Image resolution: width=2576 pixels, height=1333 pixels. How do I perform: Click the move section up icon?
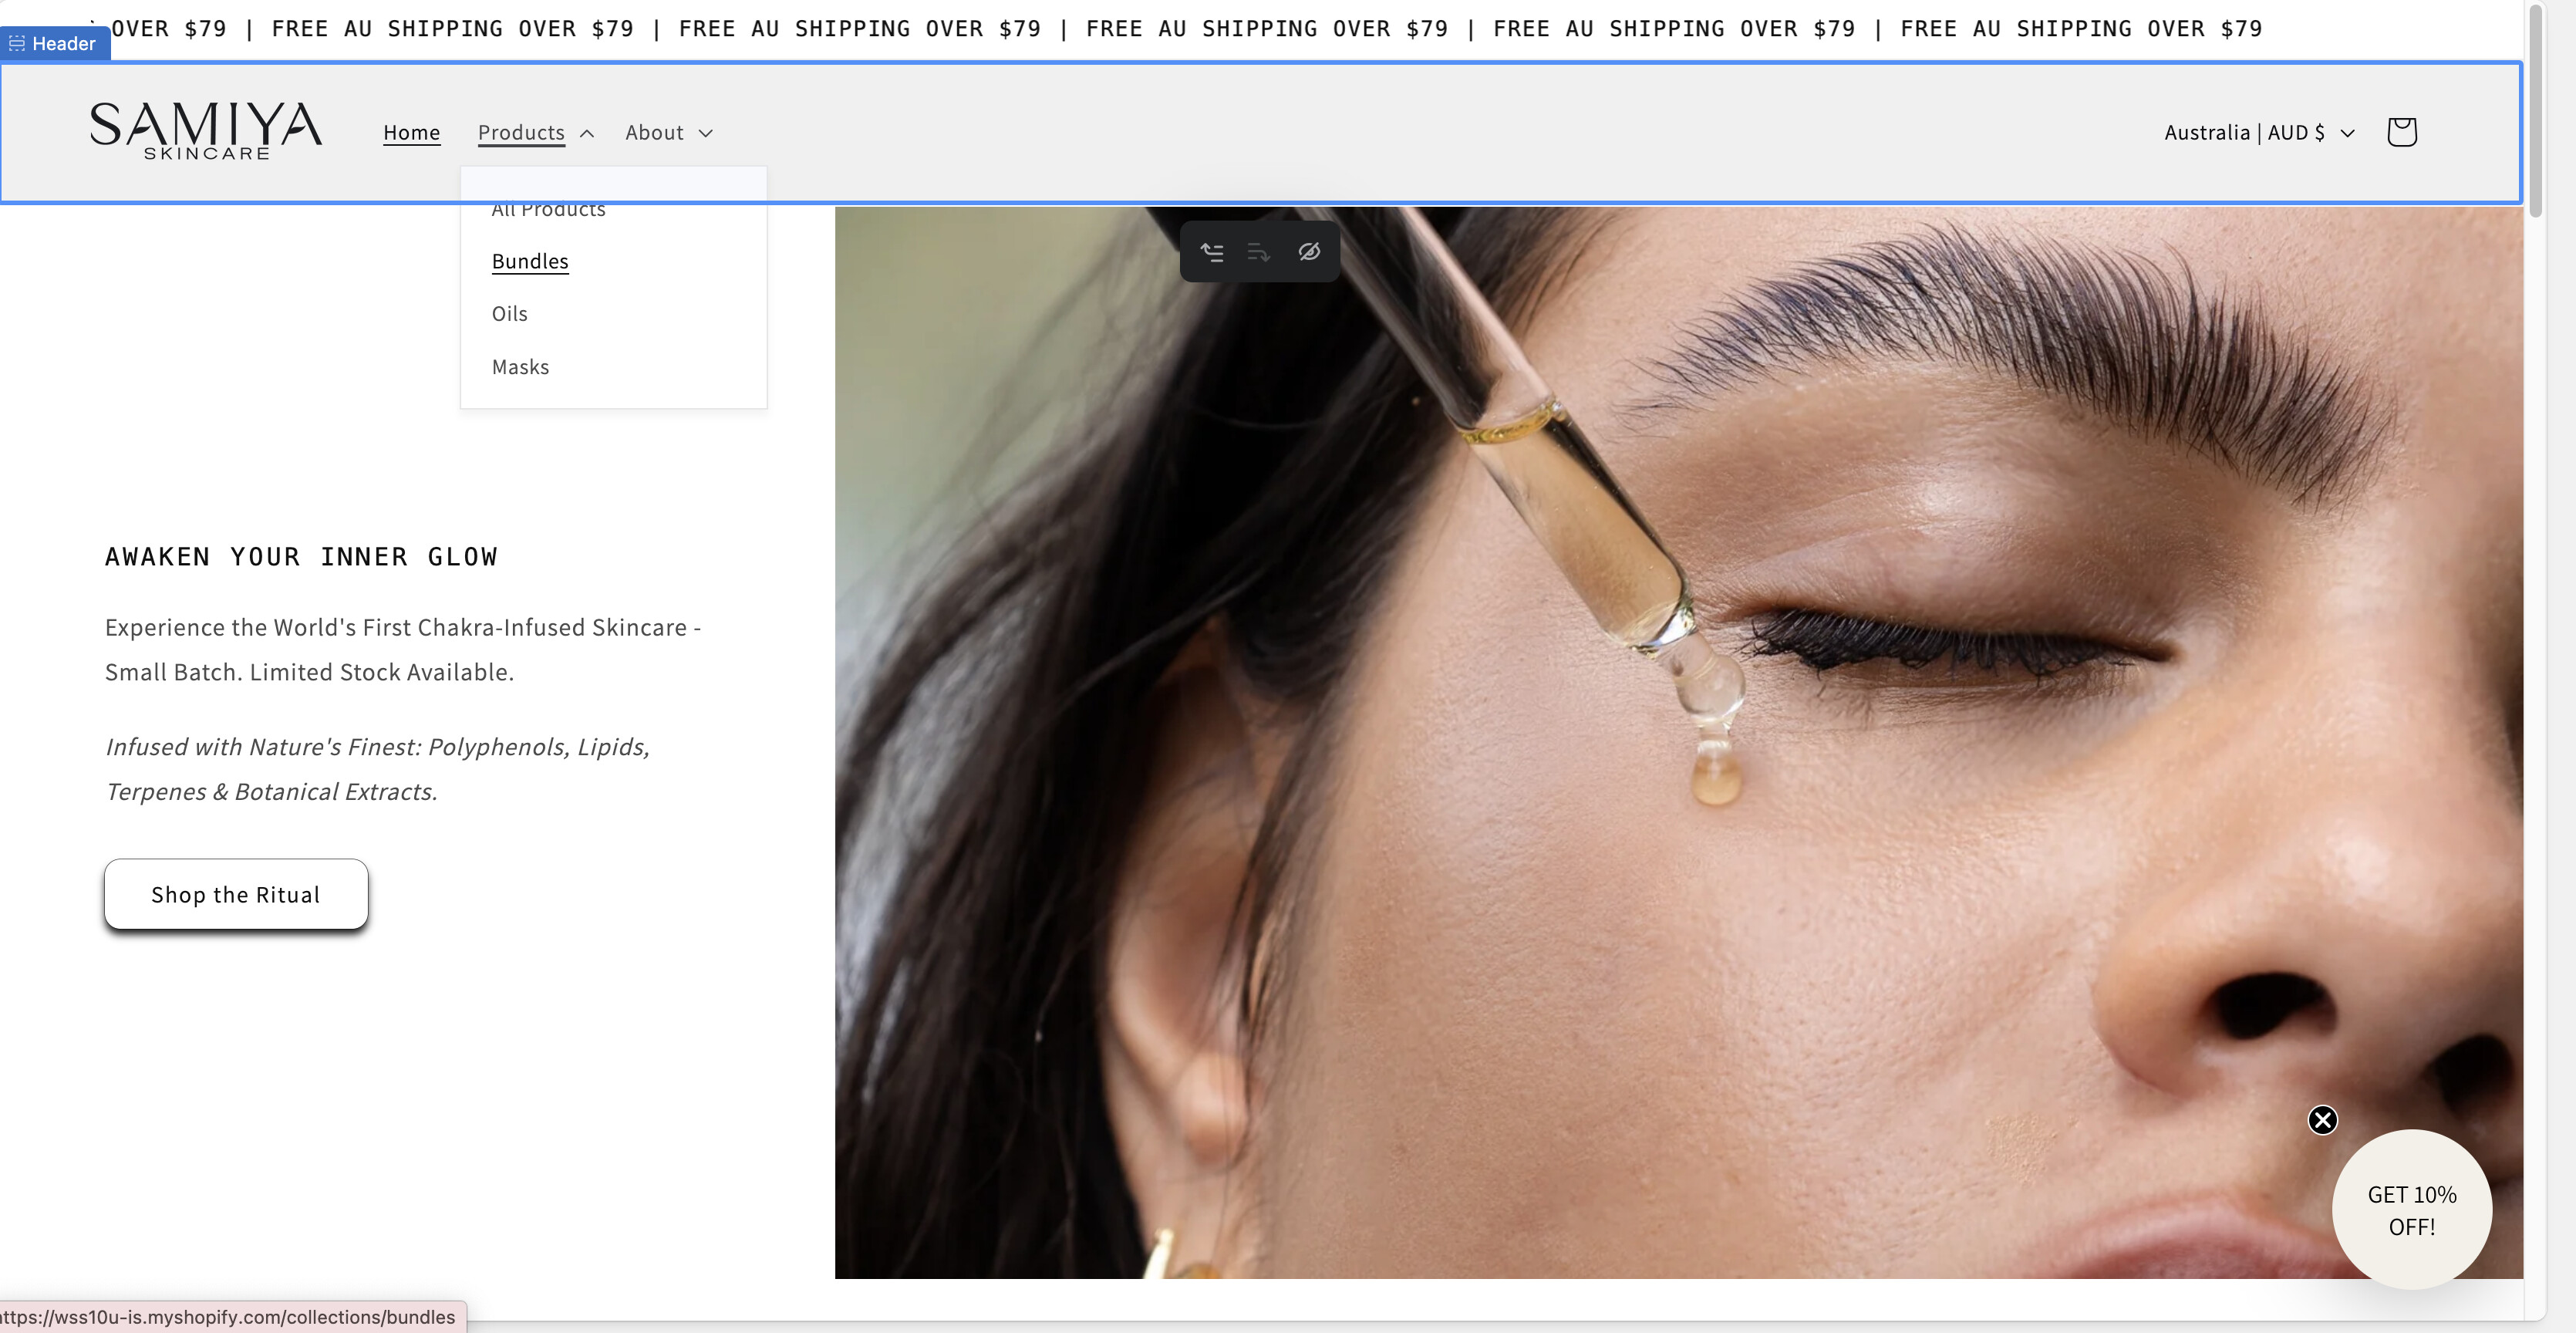point(1212,252)
